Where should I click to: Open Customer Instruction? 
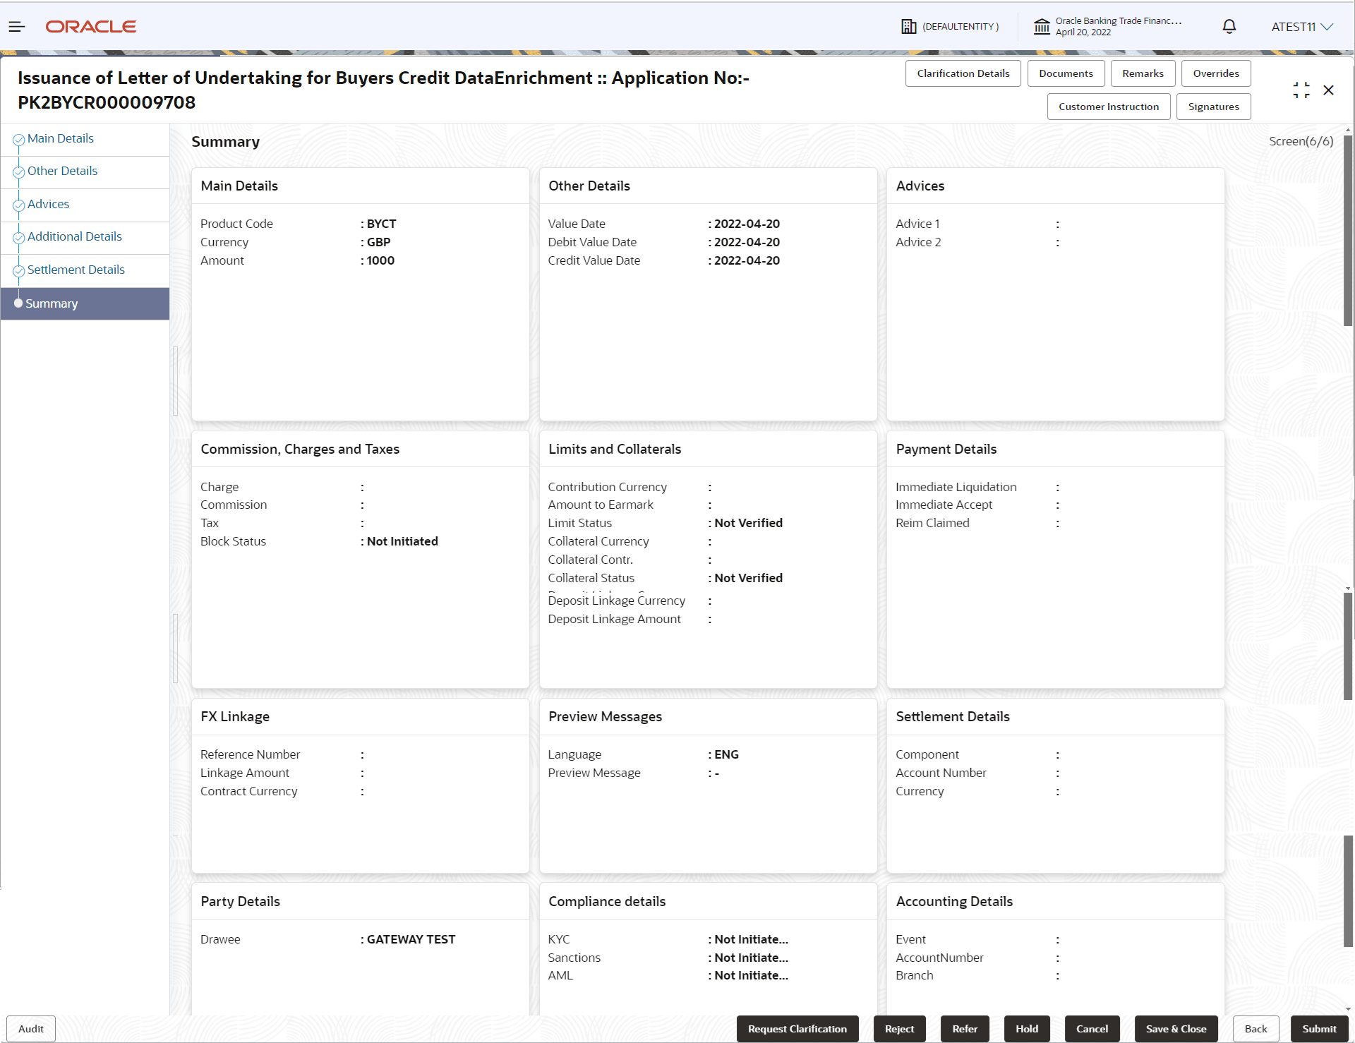(1108, 106)
